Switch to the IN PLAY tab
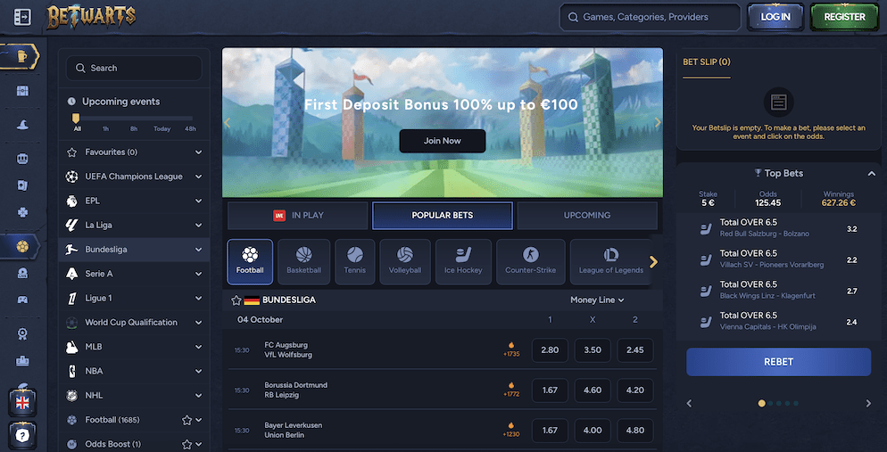The image size is (887, 452). coord(297,215)
